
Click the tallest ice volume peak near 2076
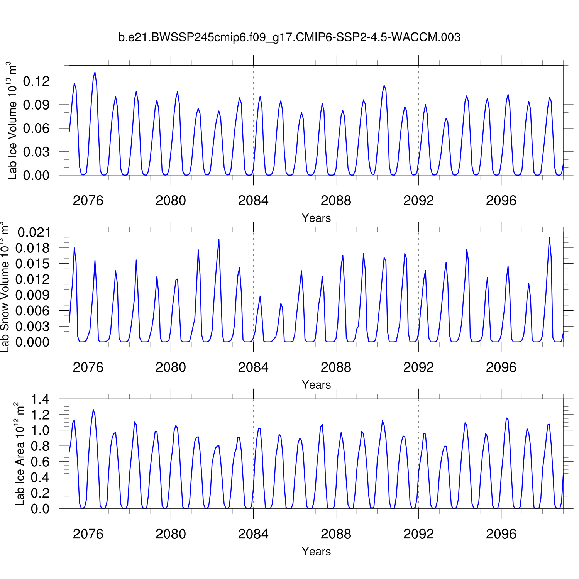[x=95, y=72]
